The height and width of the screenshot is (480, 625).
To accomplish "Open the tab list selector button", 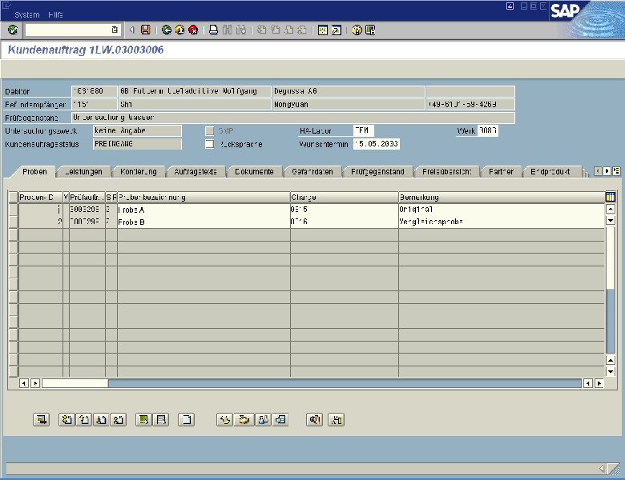I will (616, 171).
